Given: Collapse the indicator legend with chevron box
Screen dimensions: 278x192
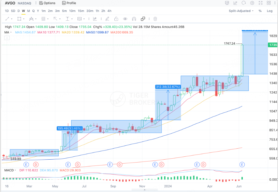Looking at the screenshot, I should click(x=7, y=38).
